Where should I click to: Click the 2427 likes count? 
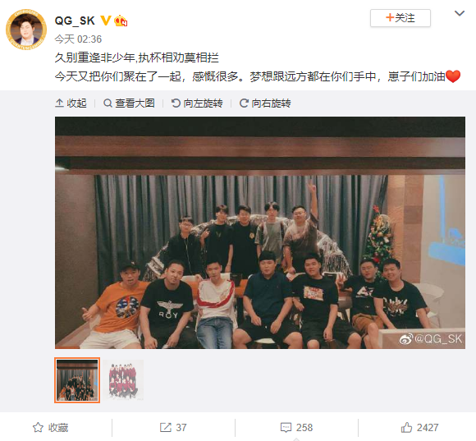[x=428, y=427]
